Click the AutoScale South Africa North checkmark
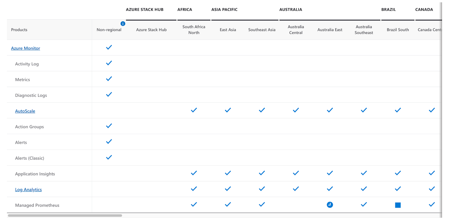 (x=194, y=110)
